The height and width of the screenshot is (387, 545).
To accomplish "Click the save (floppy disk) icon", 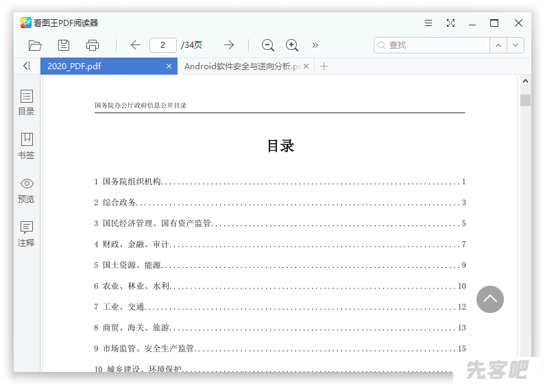I will pyautogui.click(x=64, y=45).
